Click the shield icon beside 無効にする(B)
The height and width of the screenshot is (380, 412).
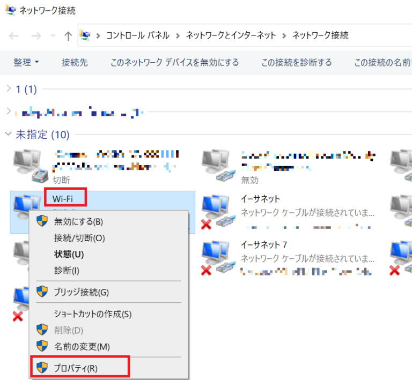click(x=42, y=221)
